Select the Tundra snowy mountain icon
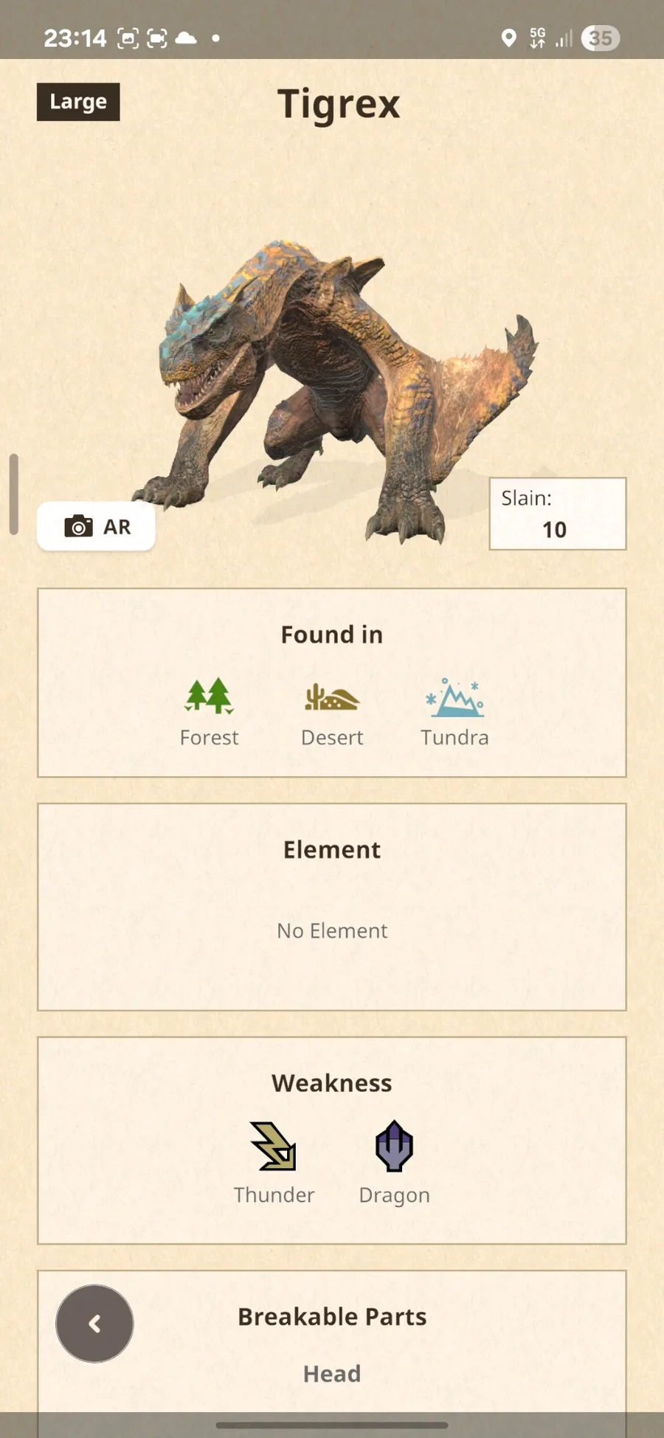This screenshot has height=1438, width=664. click(454, 697)
